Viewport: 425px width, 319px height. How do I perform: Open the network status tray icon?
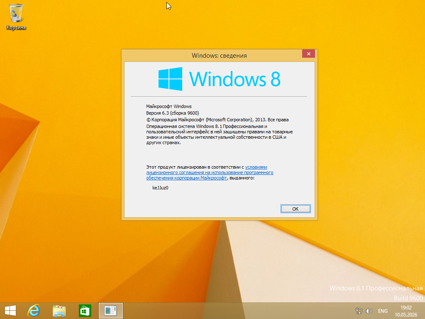click(x=359, y=311)
